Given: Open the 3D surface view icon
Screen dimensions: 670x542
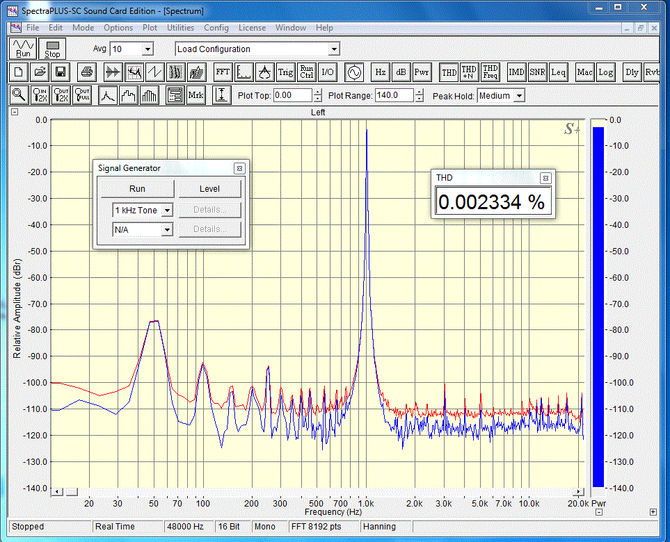Looking at the screenshot, I should 197,72.
